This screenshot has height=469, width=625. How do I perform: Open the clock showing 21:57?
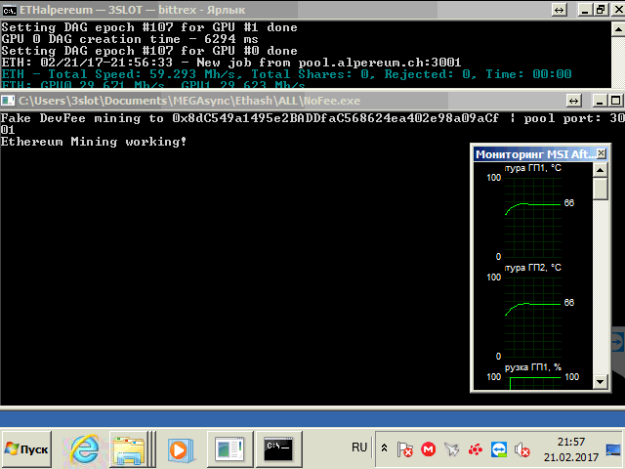(x=570, y=442)
